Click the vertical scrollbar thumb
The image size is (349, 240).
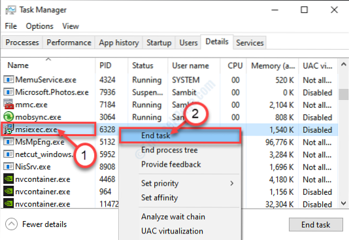click(343, 94)
